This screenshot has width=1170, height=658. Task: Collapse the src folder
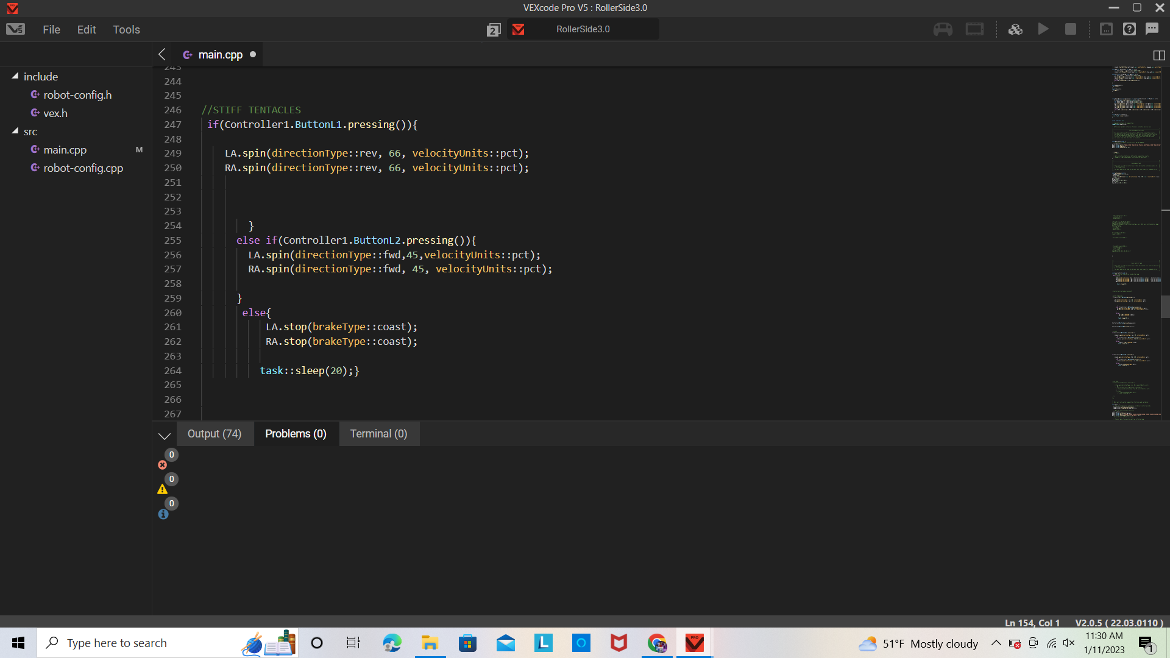click(15, 131)
